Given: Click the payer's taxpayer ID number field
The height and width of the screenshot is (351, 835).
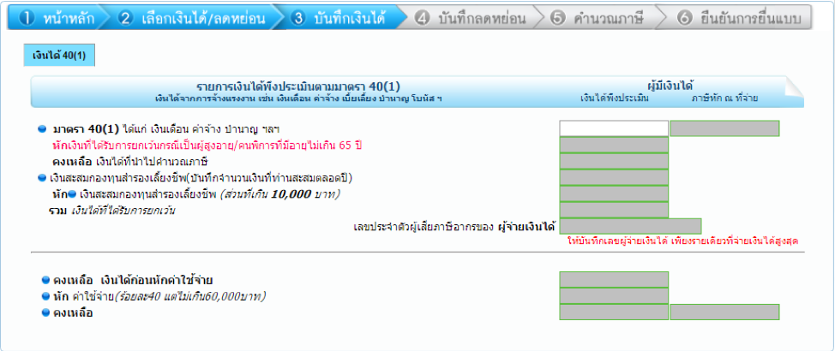Looking at the screenshot, I should coord(630,226).
